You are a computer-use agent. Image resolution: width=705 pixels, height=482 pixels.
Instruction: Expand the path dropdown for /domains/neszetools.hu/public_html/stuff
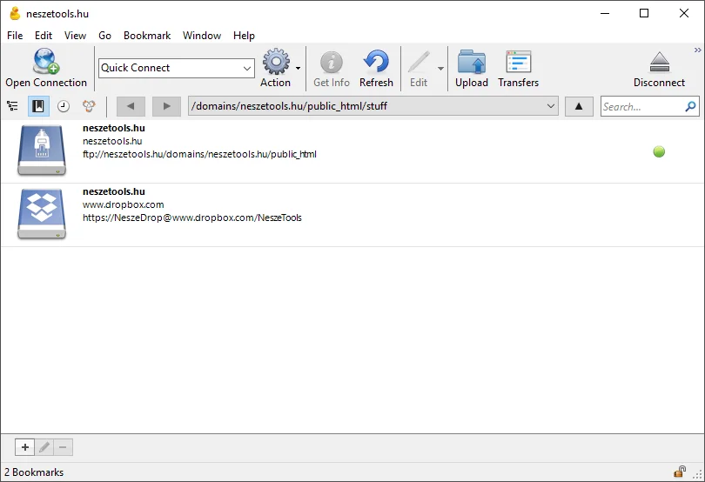pos(550,106)
